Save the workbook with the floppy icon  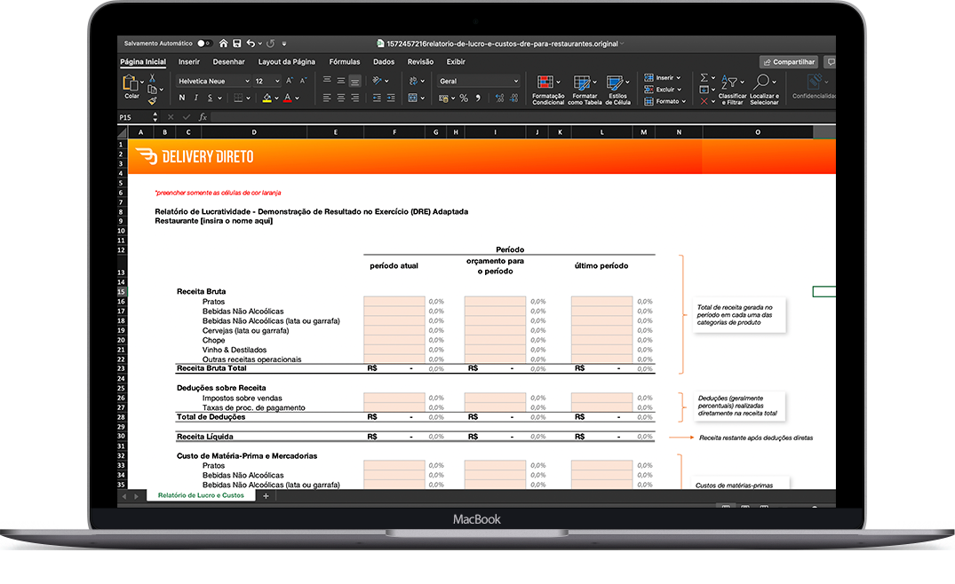pos(237,43)
